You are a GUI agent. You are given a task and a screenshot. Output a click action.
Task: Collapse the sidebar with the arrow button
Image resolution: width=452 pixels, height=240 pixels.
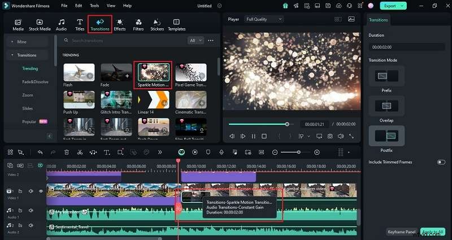(x=50, y=136)
